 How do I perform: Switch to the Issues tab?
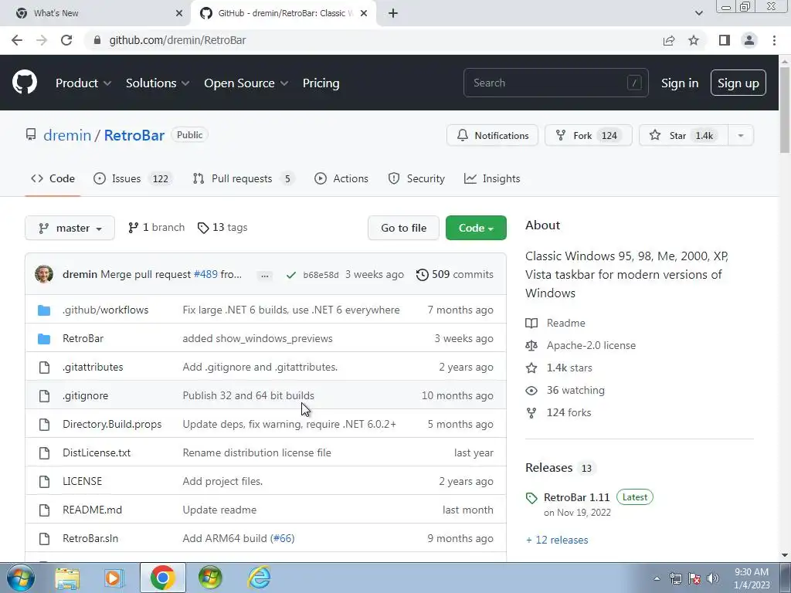pyautogui.click(x=133, y=178)
